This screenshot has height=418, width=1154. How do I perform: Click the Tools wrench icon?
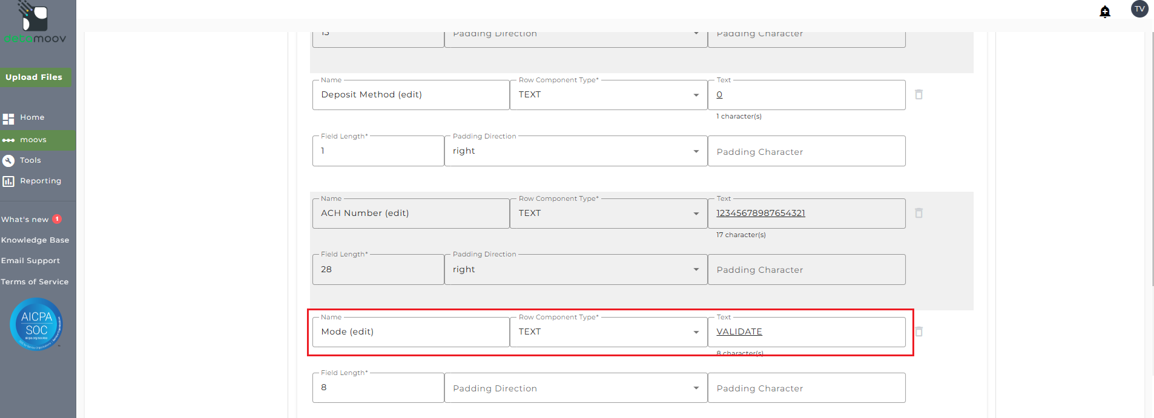(8, 161)
